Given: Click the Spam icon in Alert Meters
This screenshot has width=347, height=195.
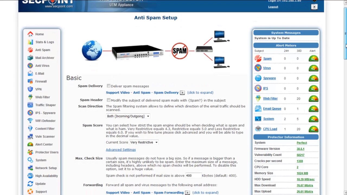Looking at the screenshot, I should coord(258,58).
